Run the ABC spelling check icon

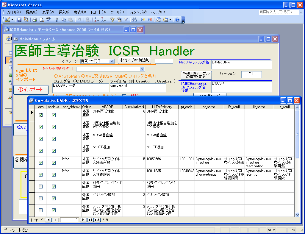(48, 20)
